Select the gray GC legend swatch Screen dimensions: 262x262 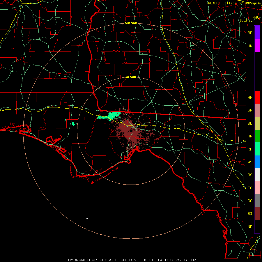pyautogui.click(x=257, y=201)
